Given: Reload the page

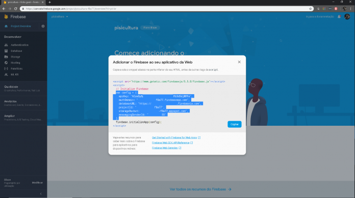Looking at the screenshot, I should pos(16,9).
